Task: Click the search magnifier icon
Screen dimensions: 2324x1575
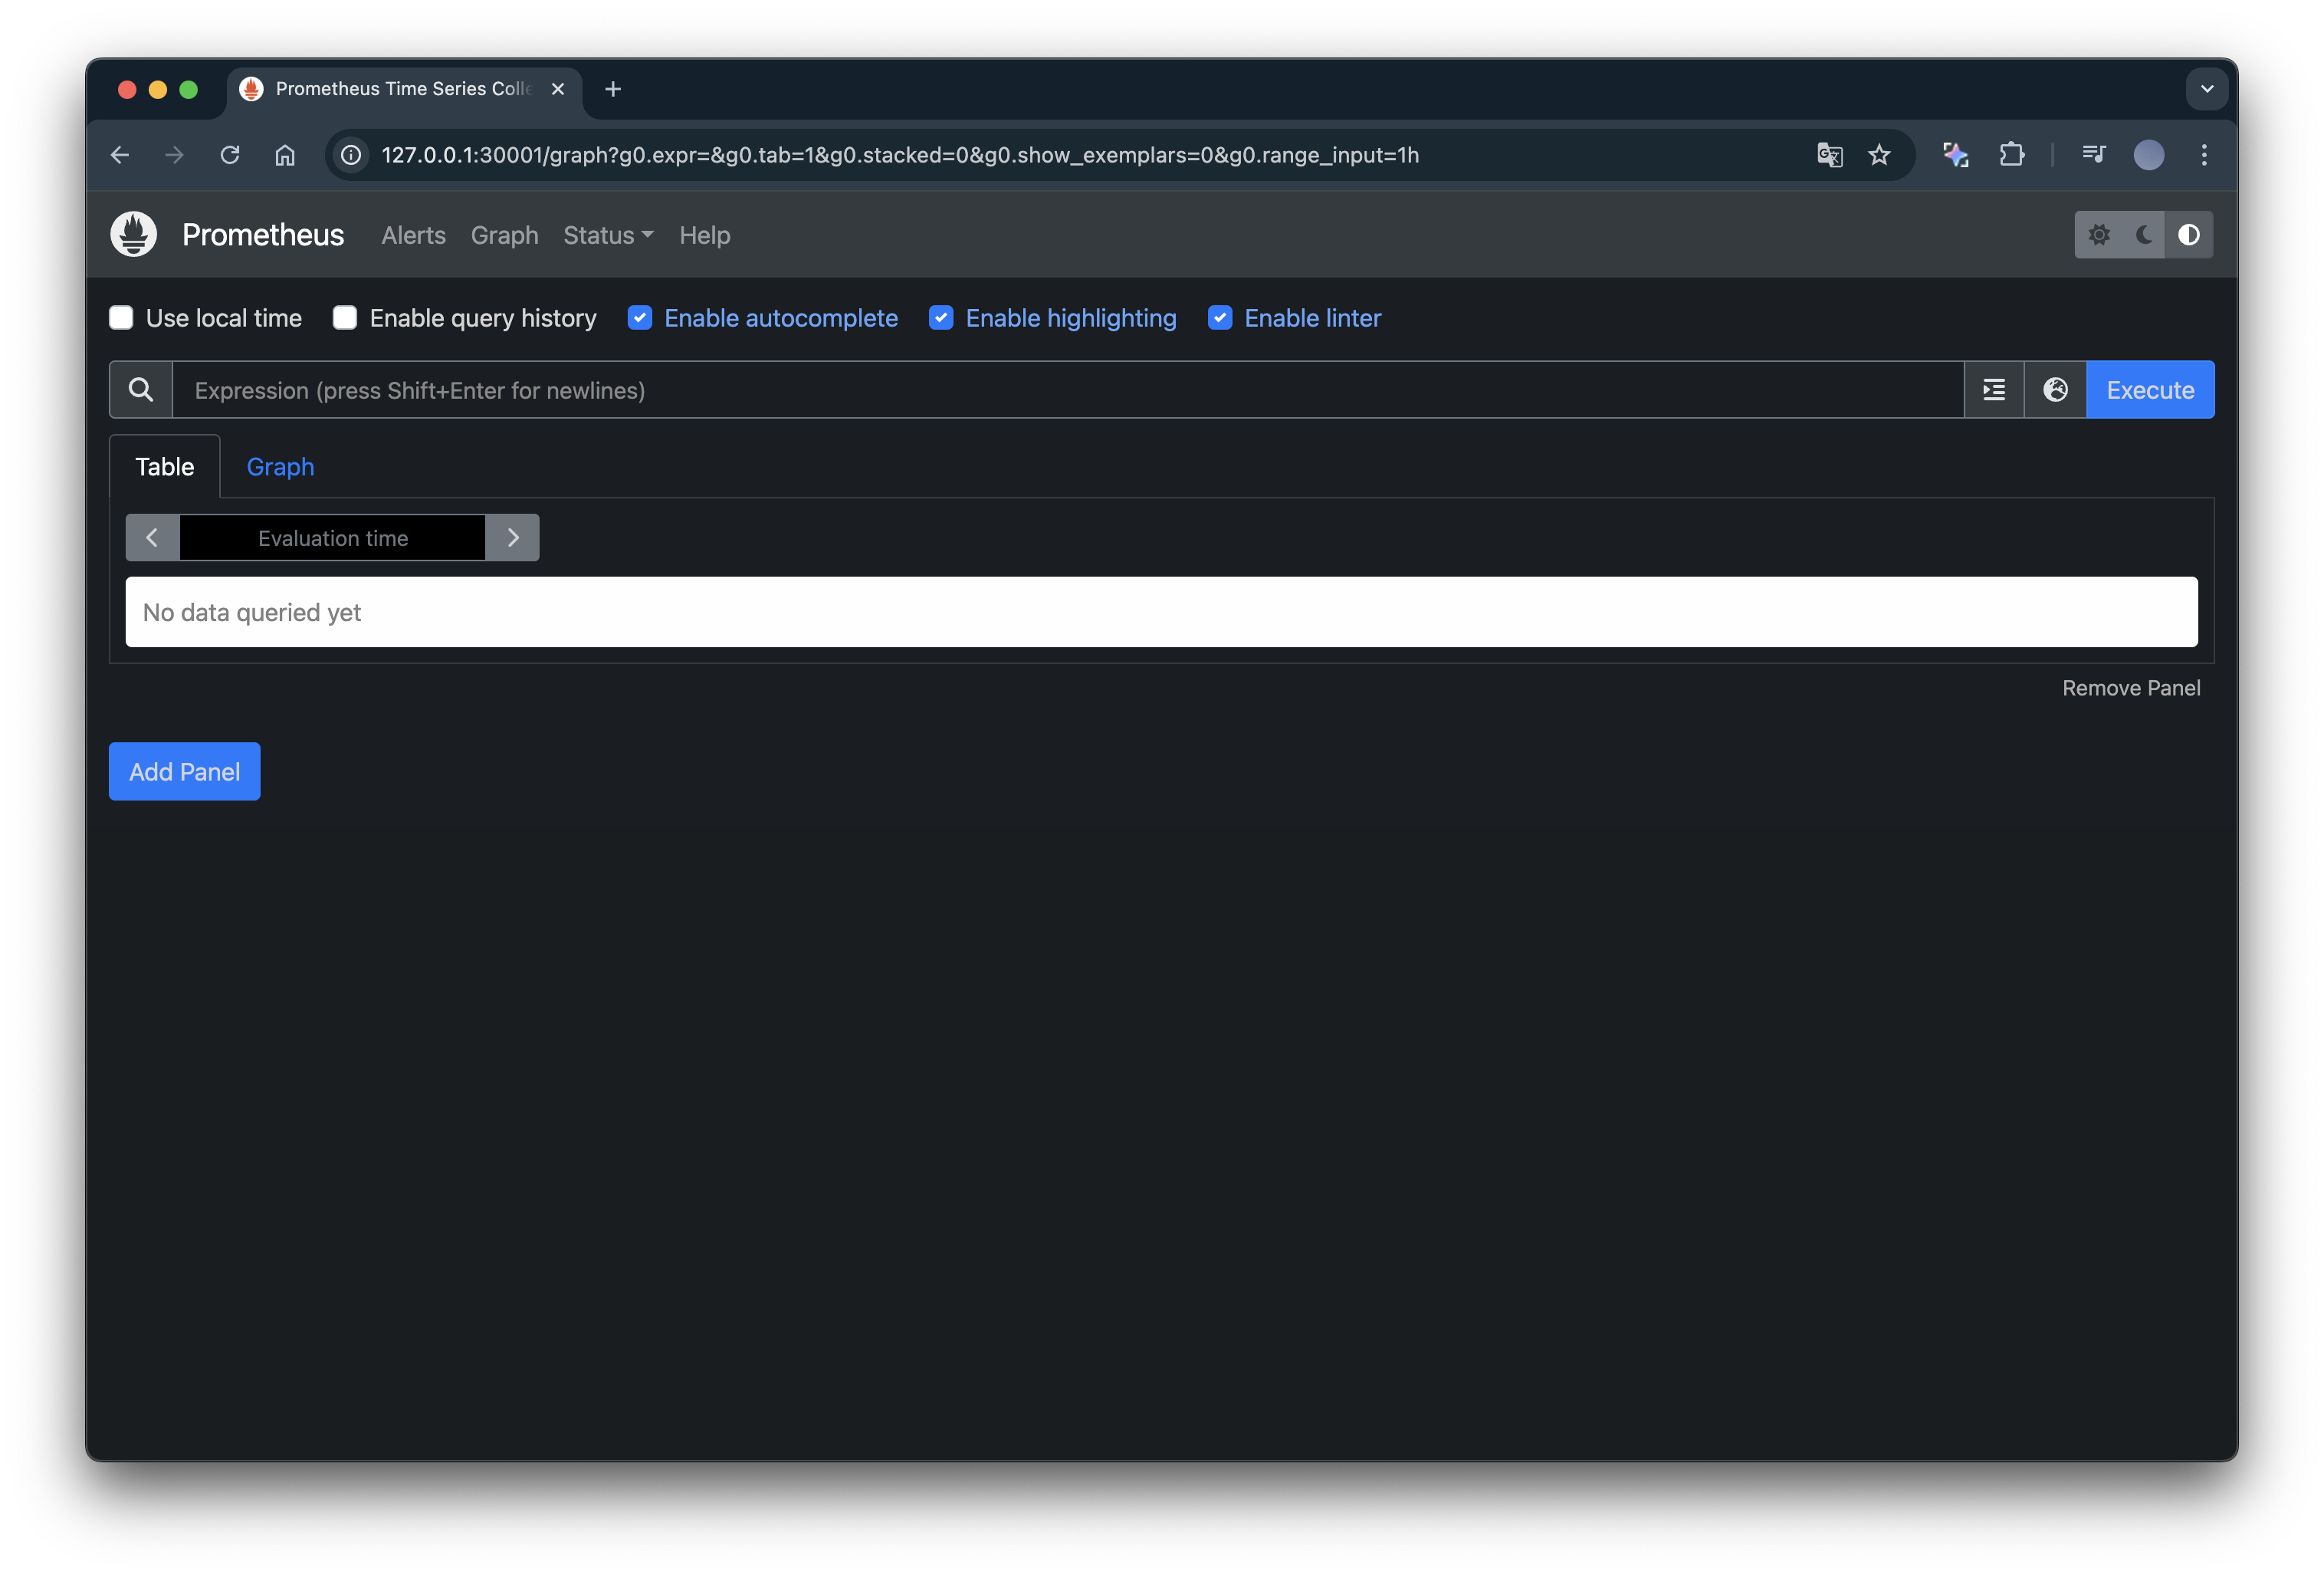Action: coord(141,390)
